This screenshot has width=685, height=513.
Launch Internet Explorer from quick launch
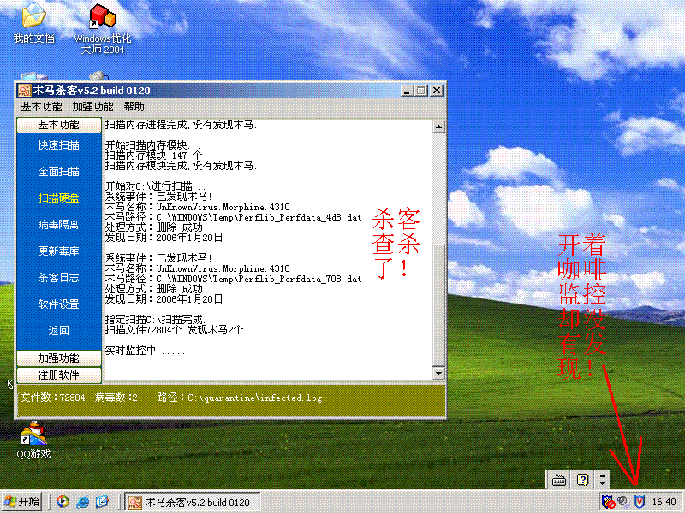(82, 502)
